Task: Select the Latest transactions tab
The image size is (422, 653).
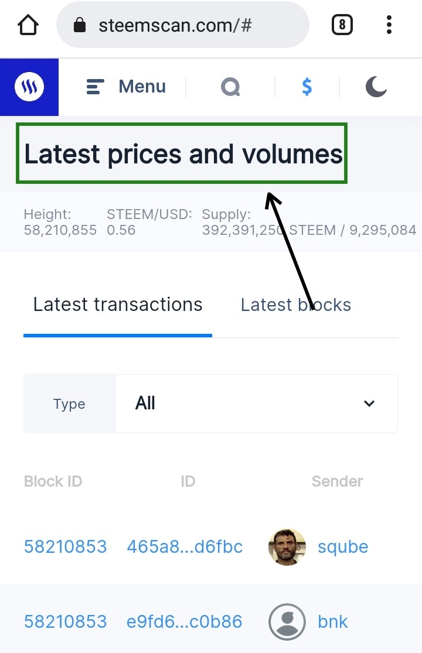Action: (x=118, y=305)
